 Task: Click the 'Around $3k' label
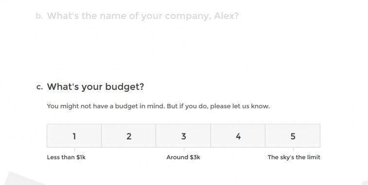coord(183,157)
